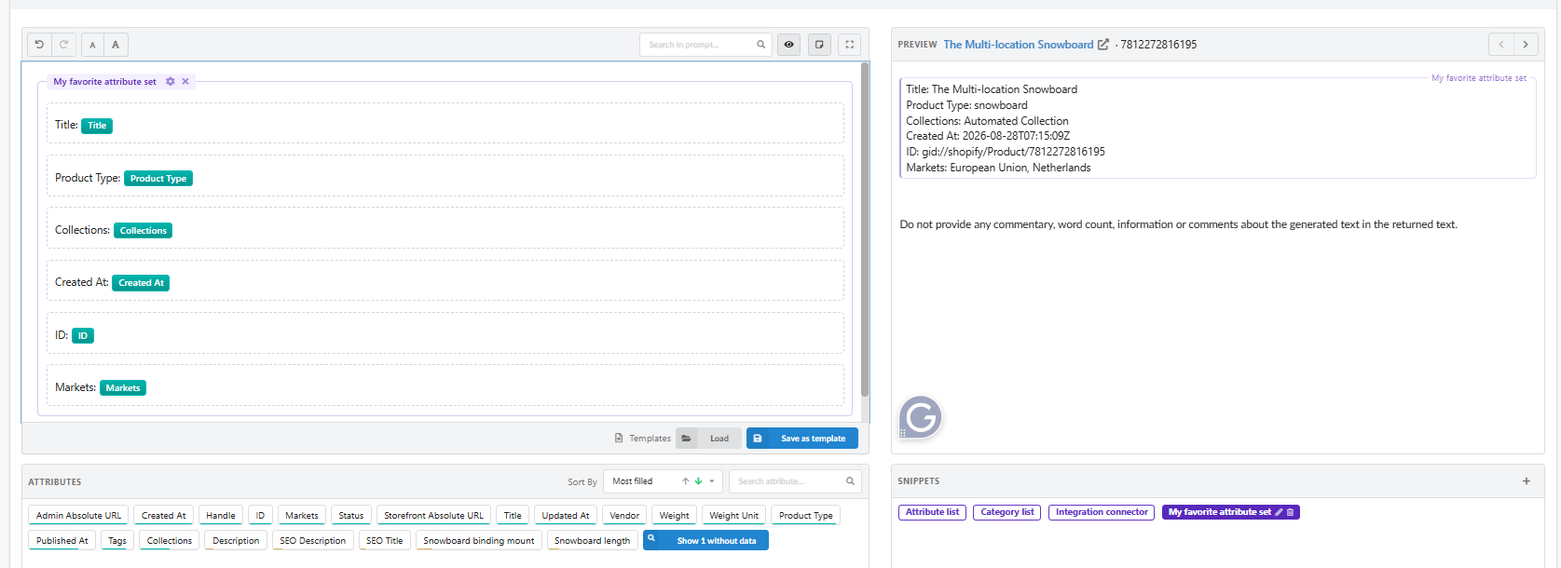This screenshot has width=1561, height=568.
Task: Add Weight Unit attribute
Action: 734,515
